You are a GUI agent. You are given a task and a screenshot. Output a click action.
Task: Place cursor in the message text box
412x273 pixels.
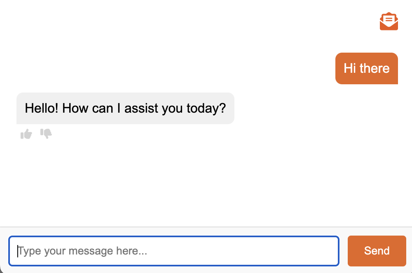(174, 251)
